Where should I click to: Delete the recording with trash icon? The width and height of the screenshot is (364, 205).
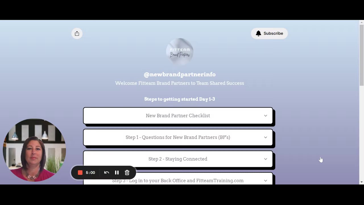pyautogui.click(x=127, y=173)
